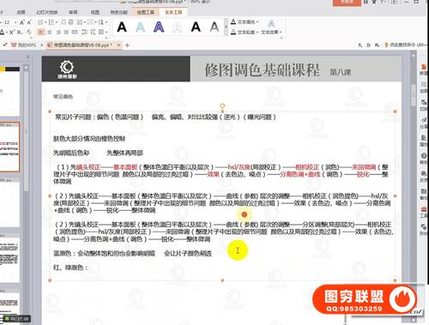Toggle left text alignment
The width and height of the screenshot is (429, 325).
(41, 32)
